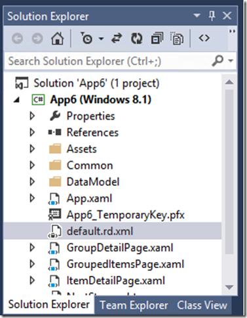The image size is (247, 318).
Task: Select App6 (Windows 8.1) project
Action: pos(100,100)
